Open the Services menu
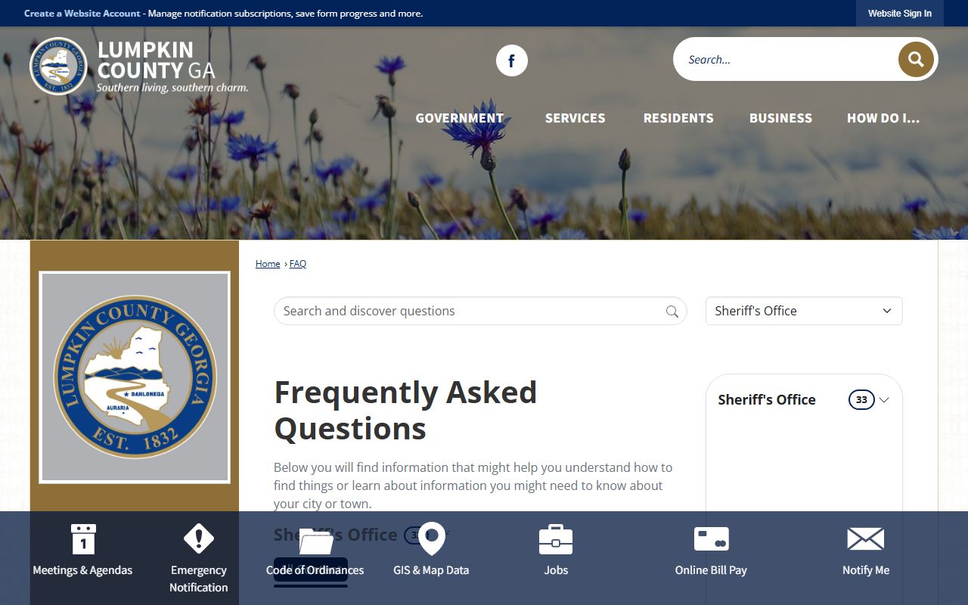Viewport: 968px width, 605px height. [576, 118]
